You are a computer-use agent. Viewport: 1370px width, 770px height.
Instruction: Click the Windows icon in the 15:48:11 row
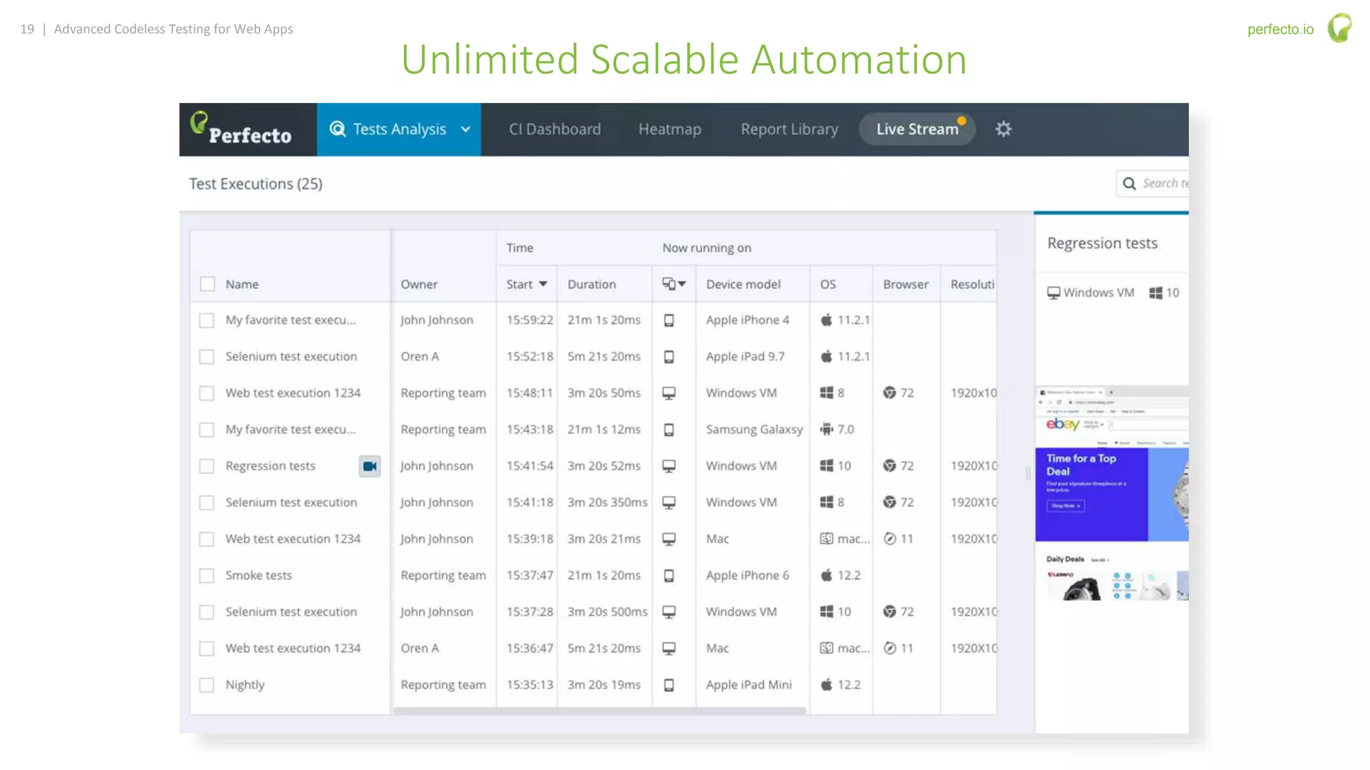827,393
